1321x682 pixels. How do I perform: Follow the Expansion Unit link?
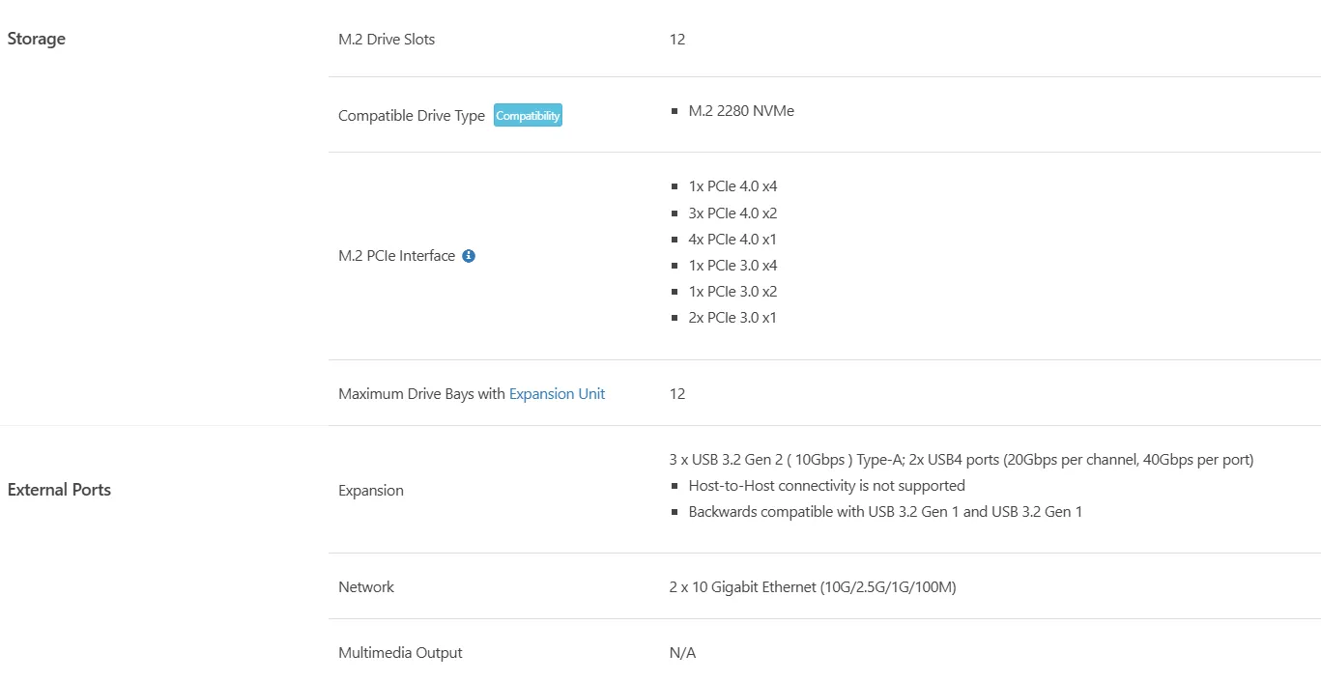[558, 393]
